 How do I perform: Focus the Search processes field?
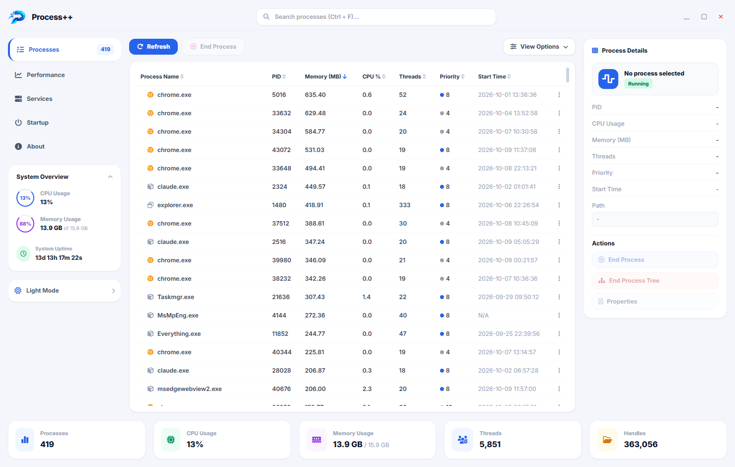(x=376, y=17)
